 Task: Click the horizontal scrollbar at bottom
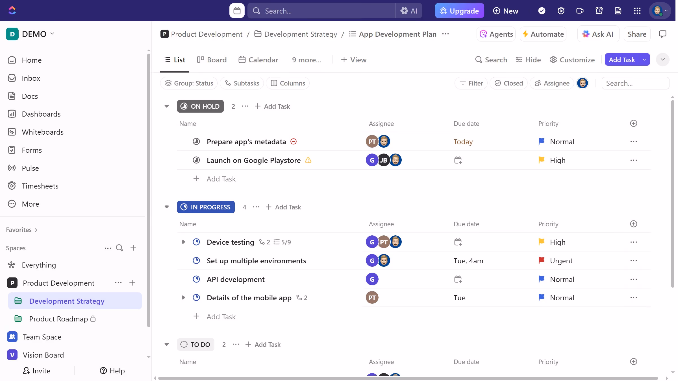coord(408,378)
